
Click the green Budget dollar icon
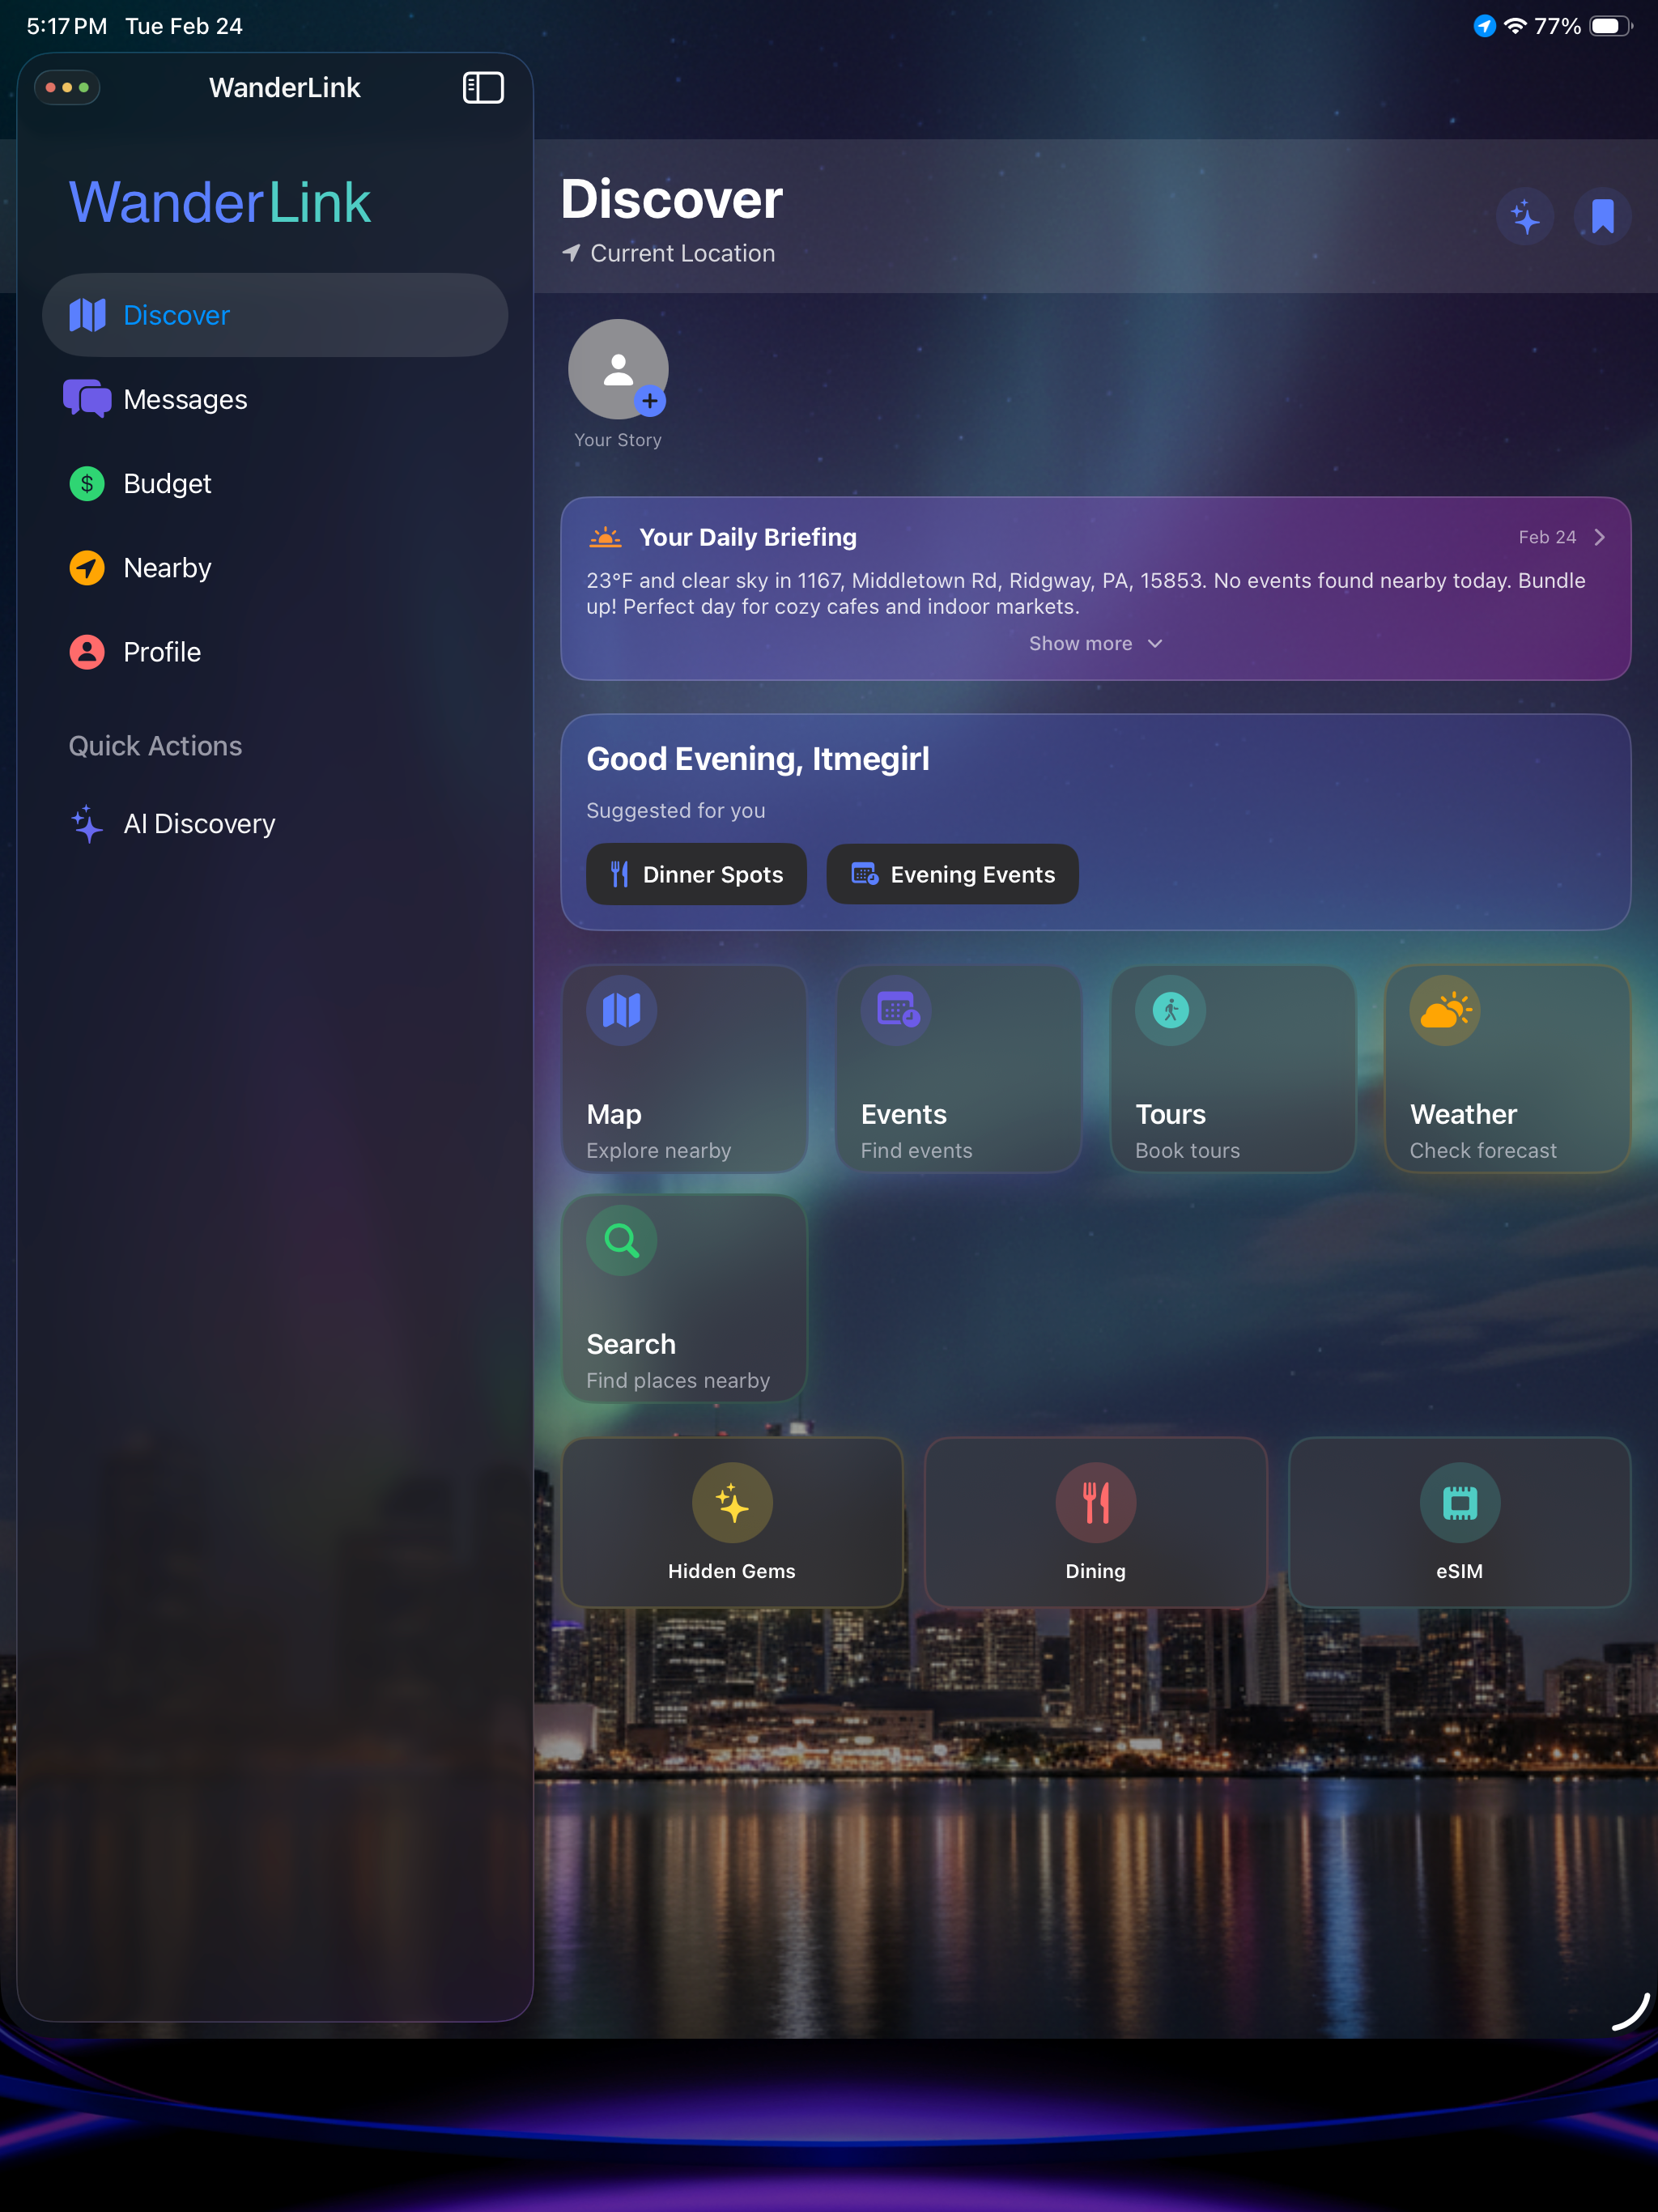click(x=87, y=483)
